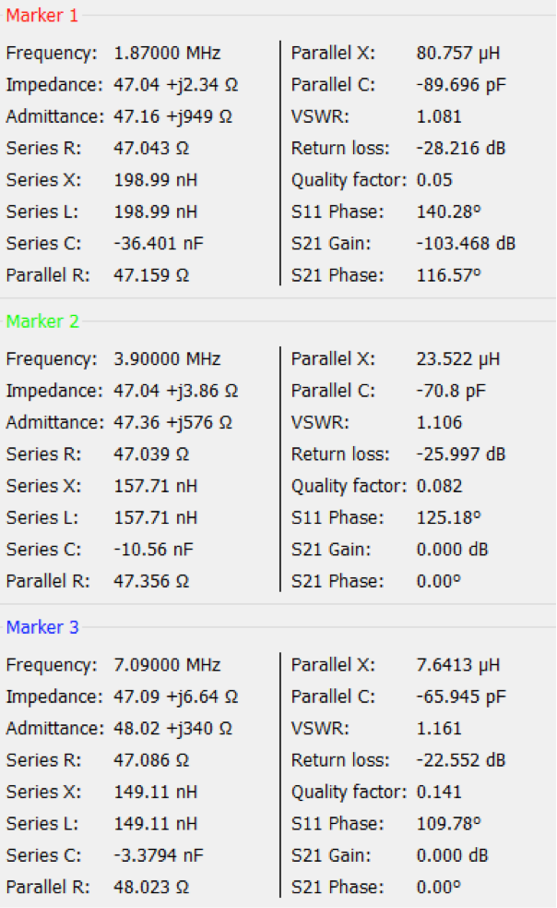Click impedance value 47.09 +j6.64 Ω

[x=176, y=696]
